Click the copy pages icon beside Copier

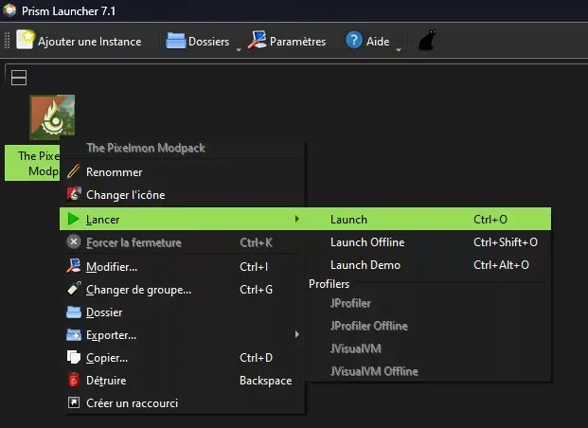tap(74, 357)
